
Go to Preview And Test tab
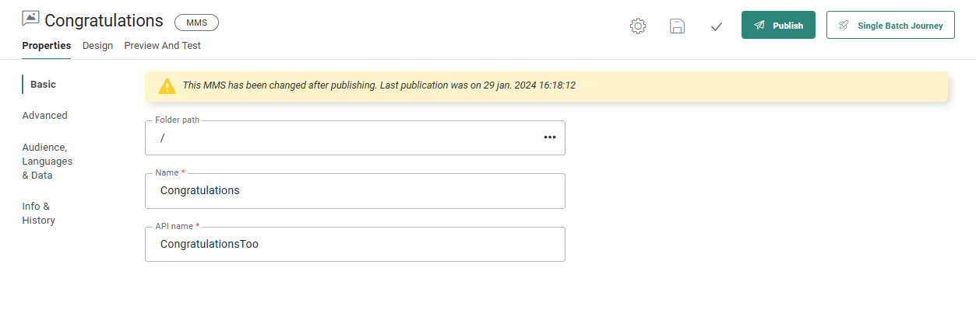click(162, 46)
